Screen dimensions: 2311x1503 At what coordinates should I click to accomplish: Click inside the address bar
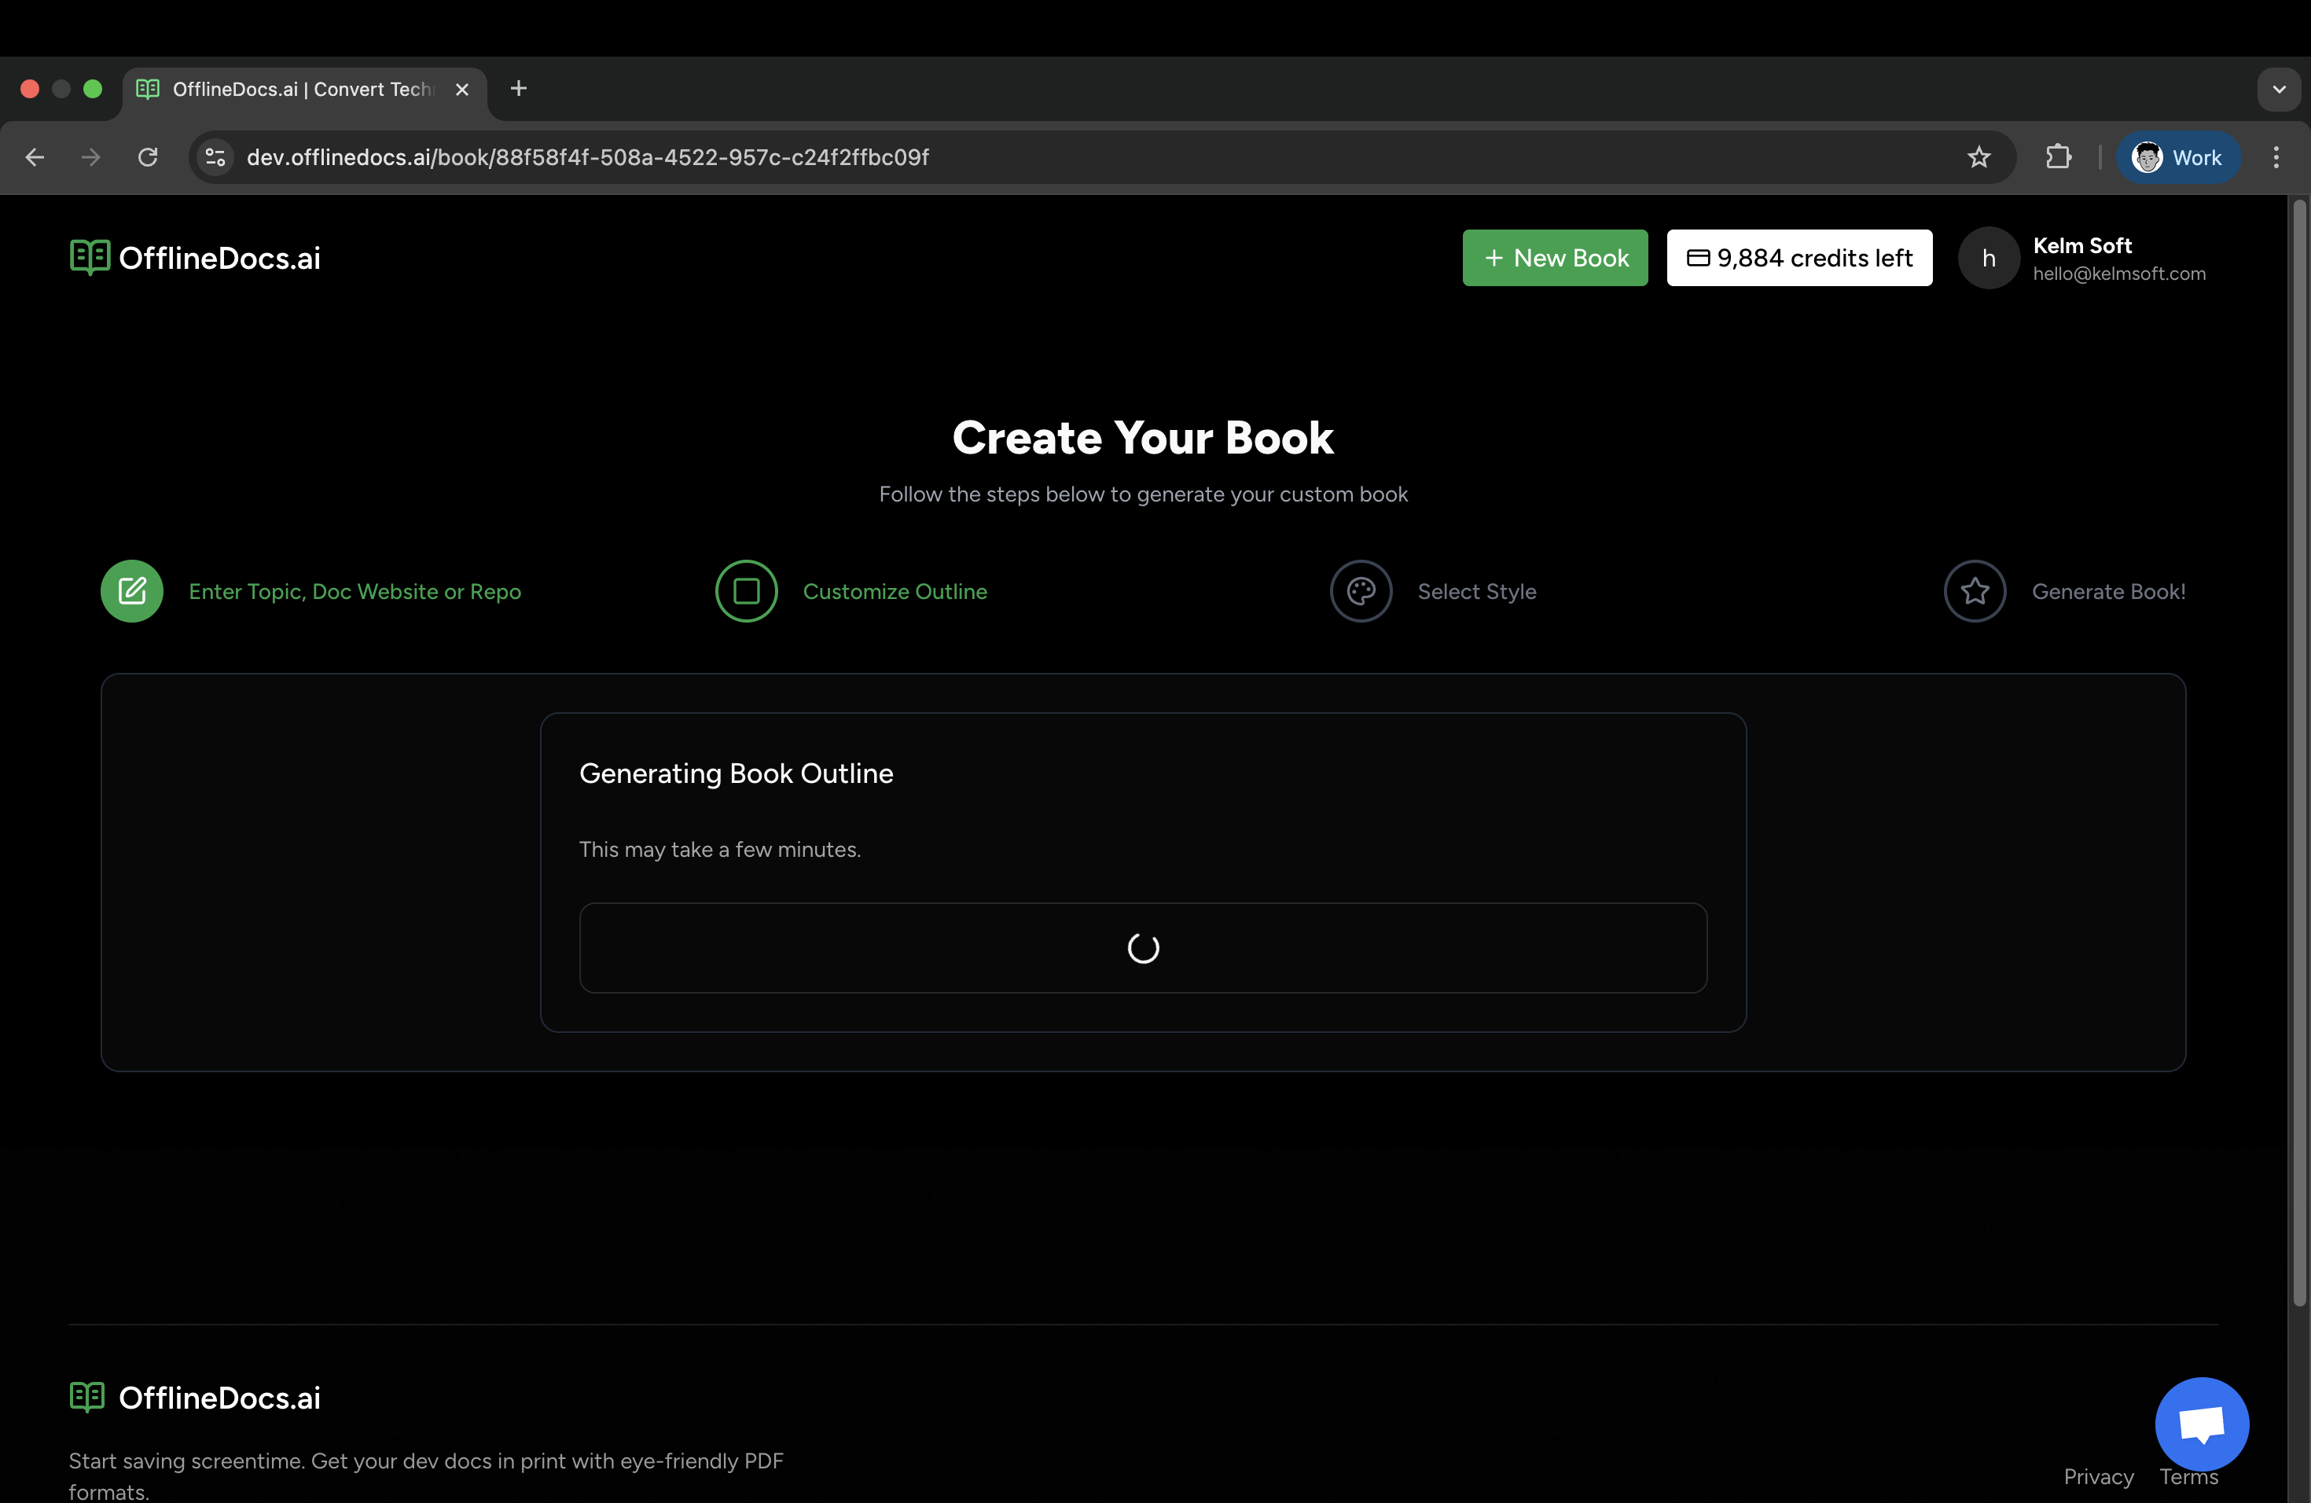(680, 156)
